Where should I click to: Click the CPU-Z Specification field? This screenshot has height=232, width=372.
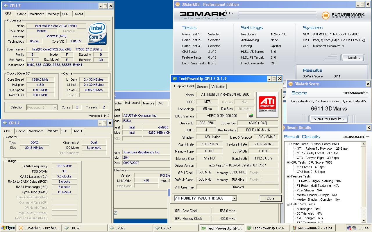point(67,49)
